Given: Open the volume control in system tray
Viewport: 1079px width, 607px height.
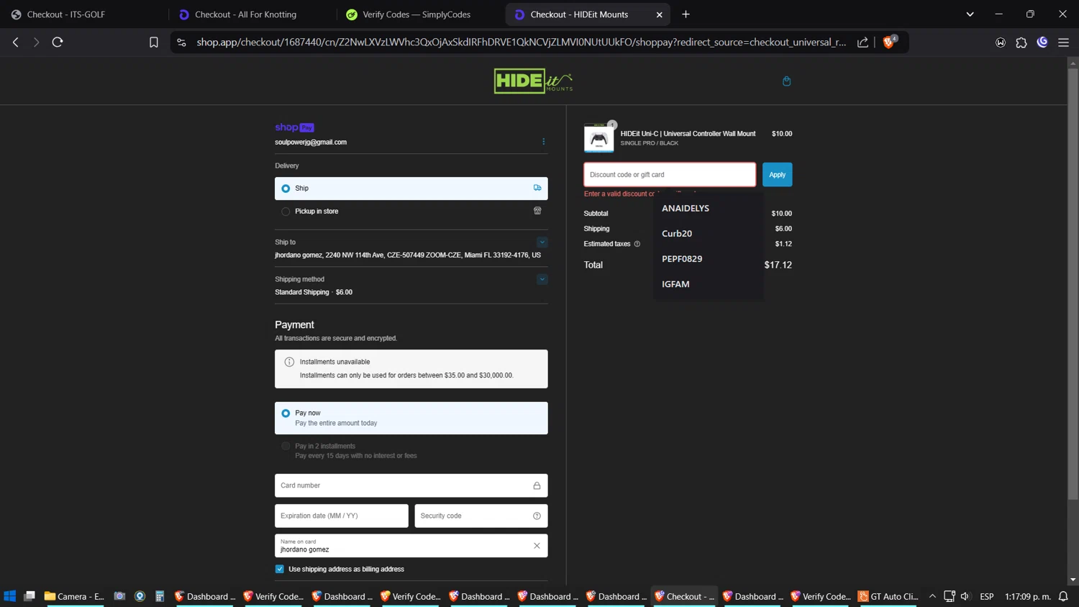Looking at the screenshot, I should click(x=965, y=596).
